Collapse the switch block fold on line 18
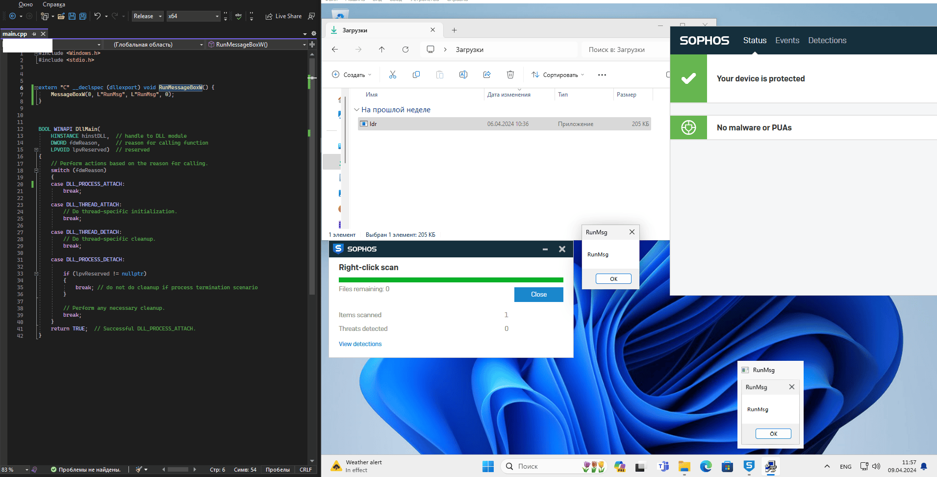937x477 pixels. point(36,171)
